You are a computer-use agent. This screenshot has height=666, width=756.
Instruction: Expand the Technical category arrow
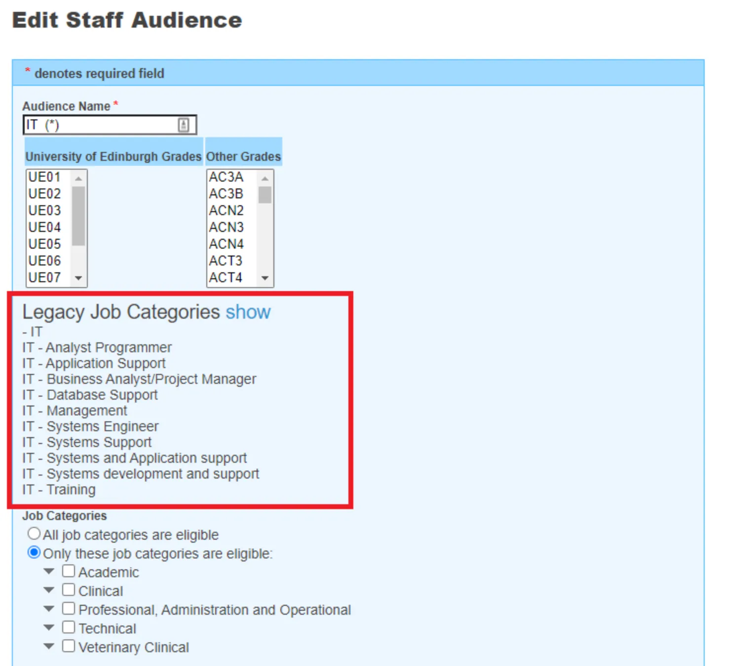click(x=49, y=628)
